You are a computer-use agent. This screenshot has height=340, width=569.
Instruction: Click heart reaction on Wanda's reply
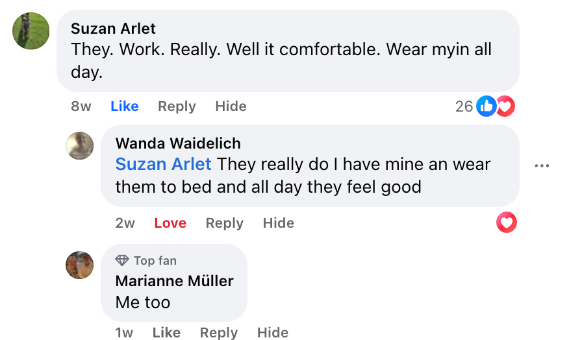point(507,223)
